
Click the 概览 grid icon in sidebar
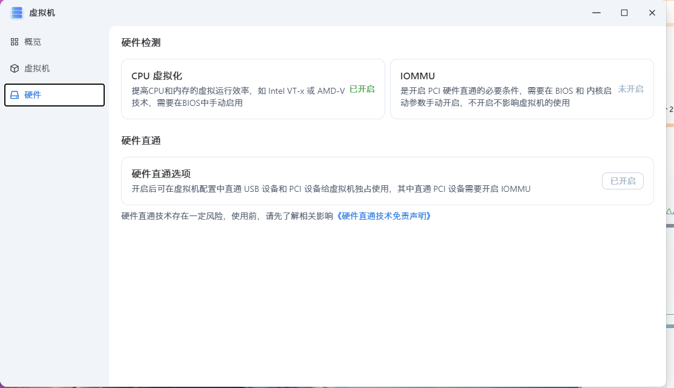[x=15, y=42]
